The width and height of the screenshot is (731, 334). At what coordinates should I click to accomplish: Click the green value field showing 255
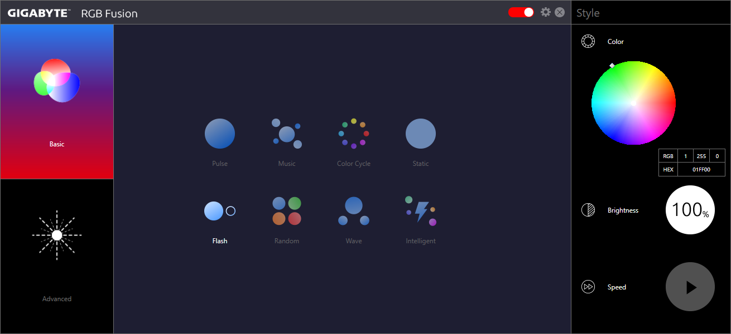[701, 156]
